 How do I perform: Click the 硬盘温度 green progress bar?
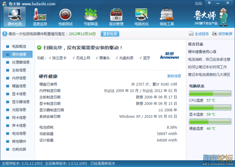[210, 121]
